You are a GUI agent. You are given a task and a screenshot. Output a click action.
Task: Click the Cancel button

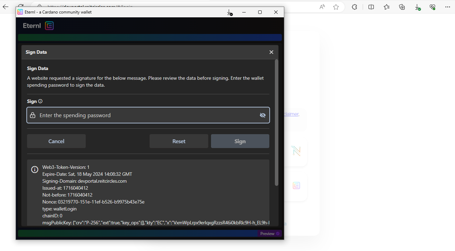point(56,141)
